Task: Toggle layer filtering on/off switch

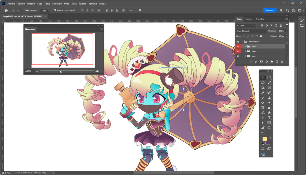Action: tap(287, 25)
